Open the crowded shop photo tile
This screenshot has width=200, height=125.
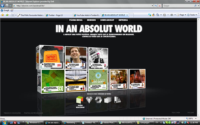(x=119, y=79)
